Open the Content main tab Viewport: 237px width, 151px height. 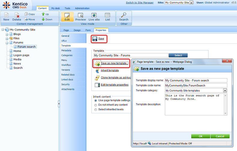(x=42, y=8)
